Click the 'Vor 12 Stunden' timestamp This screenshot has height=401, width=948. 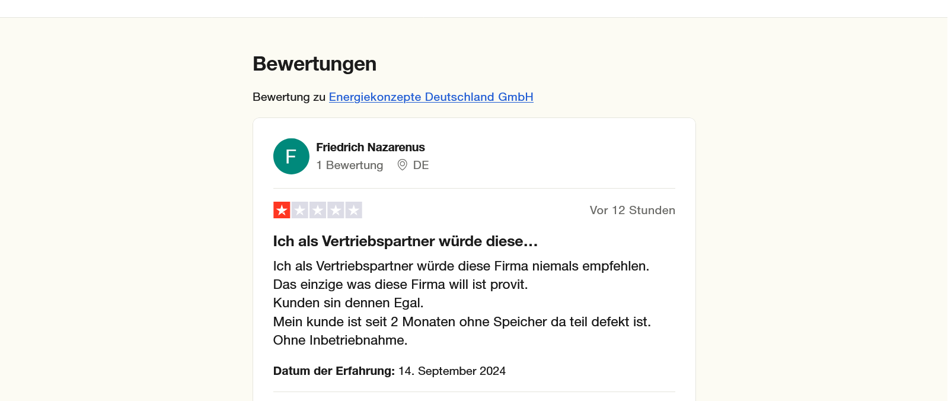click(632, 211)
